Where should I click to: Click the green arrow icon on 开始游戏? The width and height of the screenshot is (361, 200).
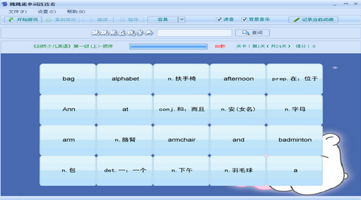(x=11, y=20)
